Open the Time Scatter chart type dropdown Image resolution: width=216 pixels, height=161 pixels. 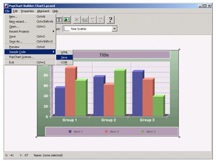pyautogui.click(x=114, y=29)
